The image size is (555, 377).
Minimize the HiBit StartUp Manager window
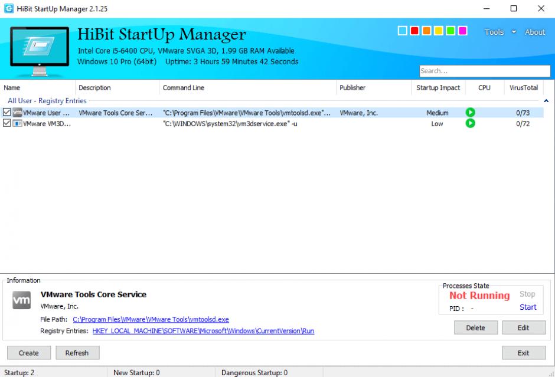pyautogui.click(x=487, y=8)
